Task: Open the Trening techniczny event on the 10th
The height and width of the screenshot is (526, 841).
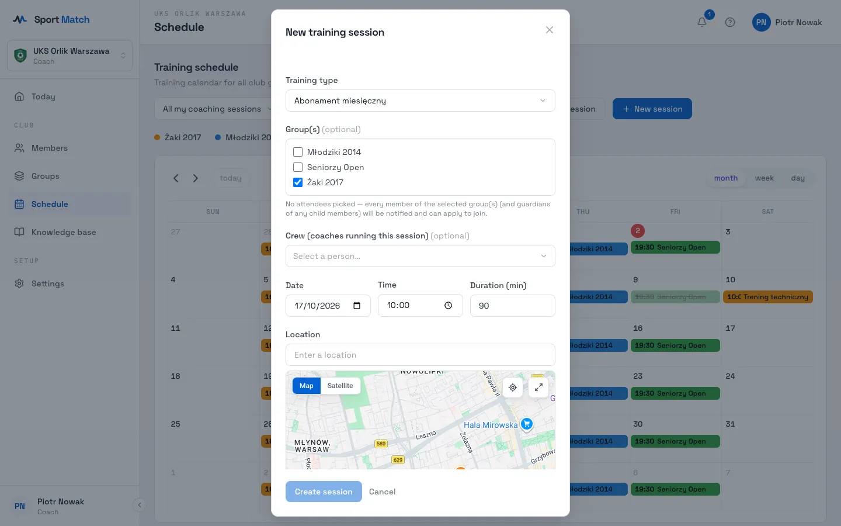Action: pyautogui.click(x=767, y=297)
